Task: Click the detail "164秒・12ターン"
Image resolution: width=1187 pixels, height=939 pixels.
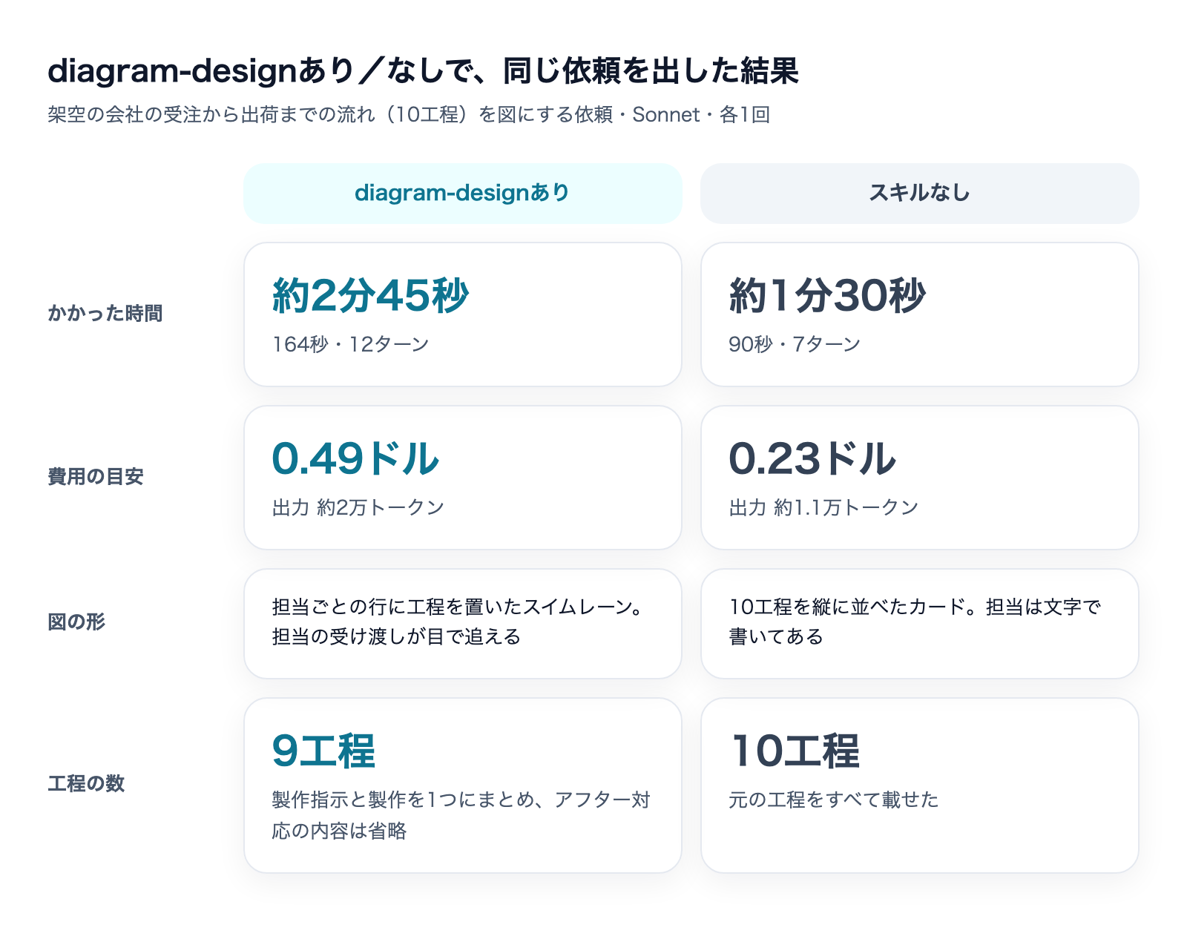Action: [x=350, y=344]
